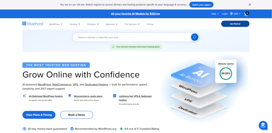The image size is (272, 133).
Task: Click the sparkle icon for AI-Optimized WordPress hosting
Action: 24,96
